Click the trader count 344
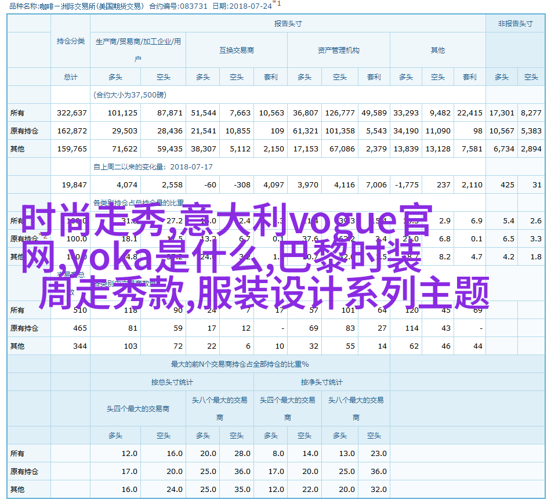The width and height of the screenshot is (551, 503). pyautogui.click(x=80, y=346)
